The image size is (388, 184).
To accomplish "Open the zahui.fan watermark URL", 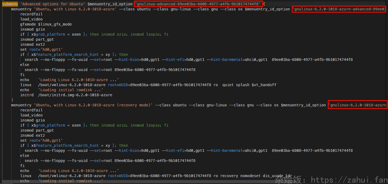I will click(349, 179).
